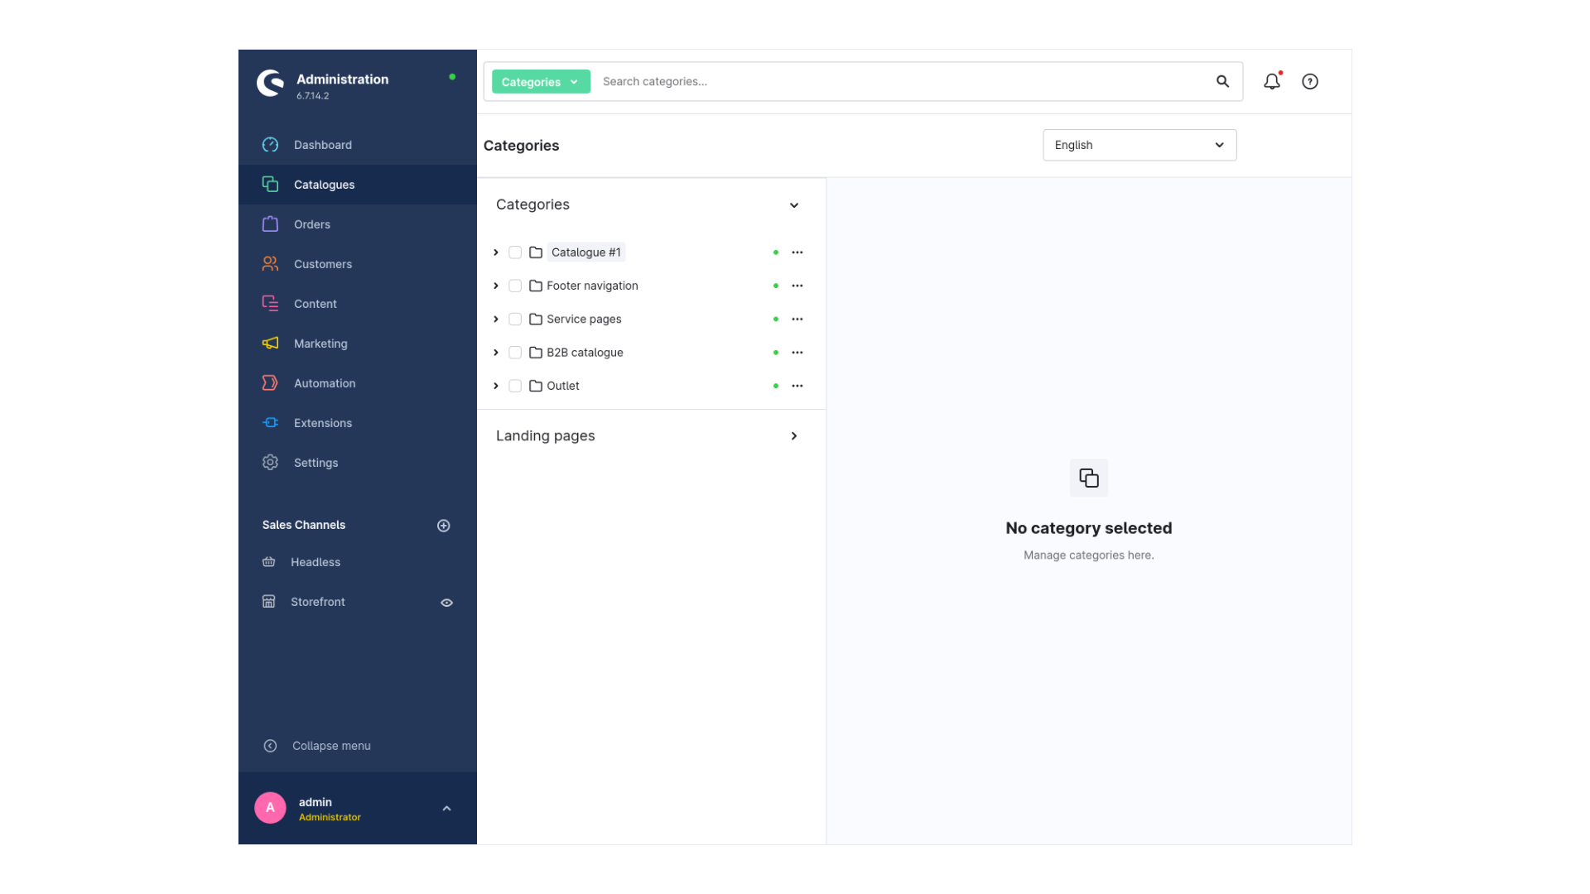Add a new sales channel
This screenshot has width=1590, height=894.
pyautogui.click(x=444, y=526)
